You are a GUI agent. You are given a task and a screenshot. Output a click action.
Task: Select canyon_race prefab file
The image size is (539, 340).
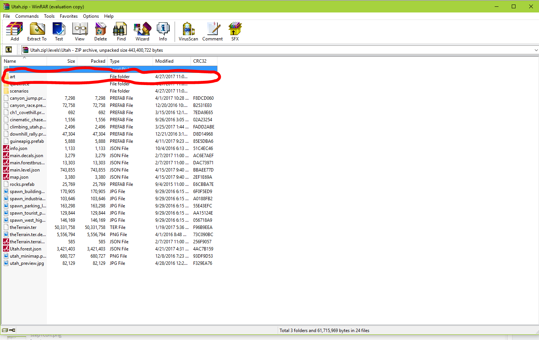pos(110,105)
